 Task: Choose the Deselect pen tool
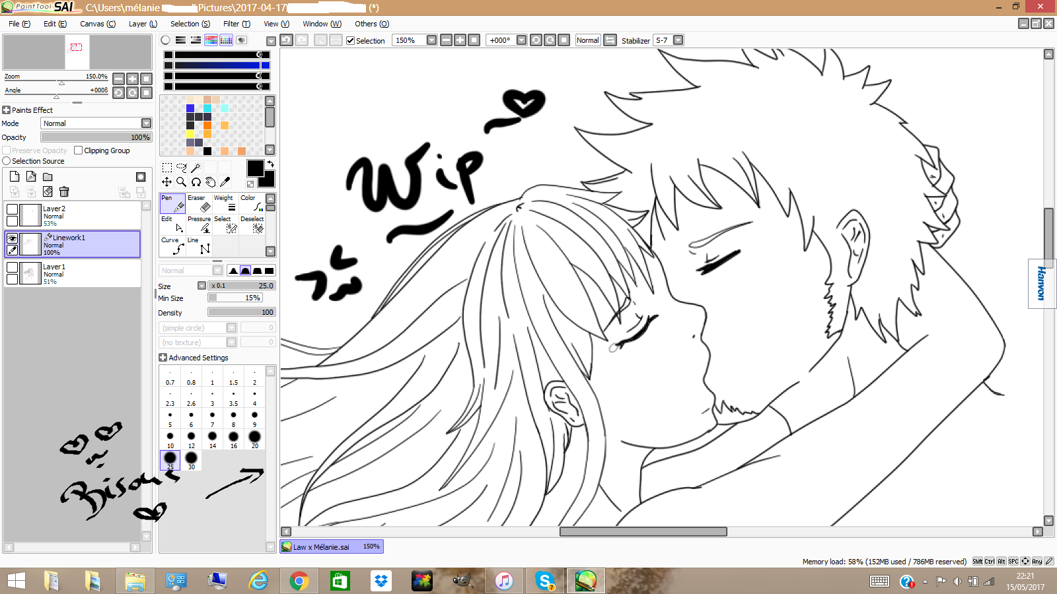[x=252, y=224]
